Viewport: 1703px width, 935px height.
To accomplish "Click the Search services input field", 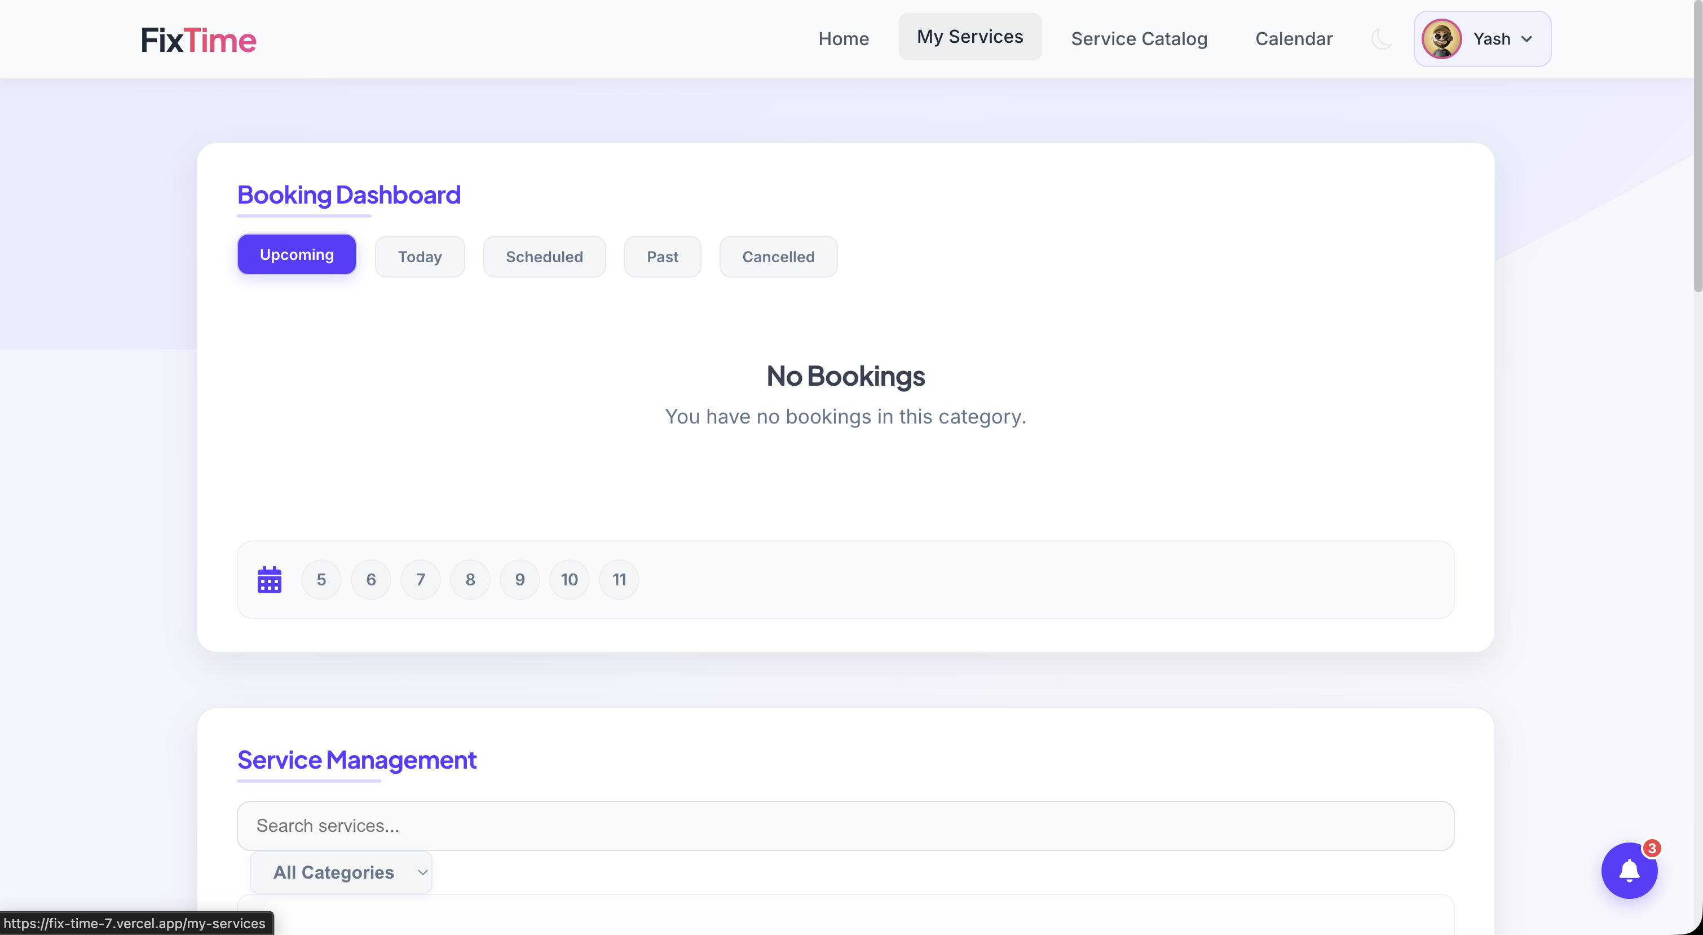I will pyautogui.click(x=845, y=825).
